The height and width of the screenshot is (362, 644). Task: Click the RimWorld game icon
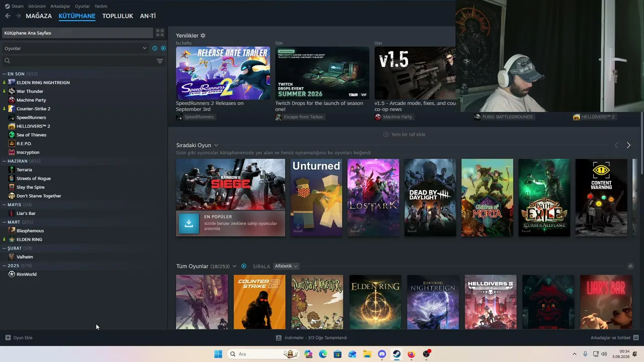coord(12,274)
